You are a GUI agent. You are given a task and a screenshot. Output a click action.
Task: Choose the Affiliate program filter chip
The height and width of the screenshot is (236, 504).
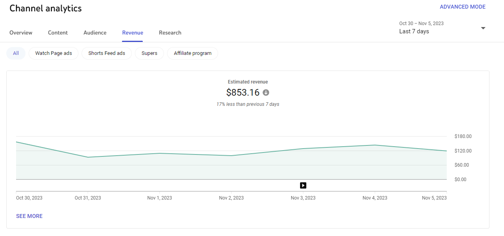point(193,53)
